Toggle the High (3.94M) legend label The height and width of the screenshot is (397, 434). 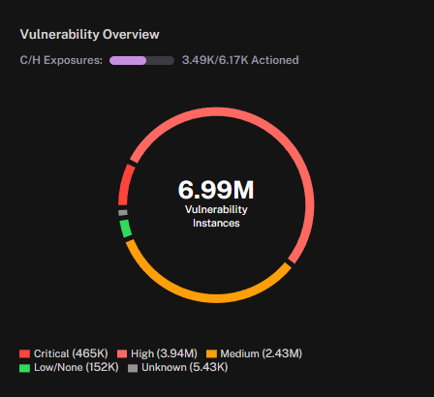(164, 353)
